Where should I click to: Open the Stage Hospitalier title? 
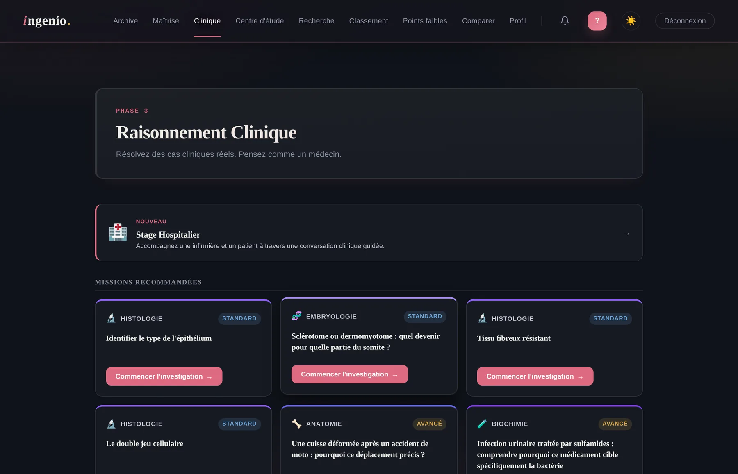click(168, 234)
